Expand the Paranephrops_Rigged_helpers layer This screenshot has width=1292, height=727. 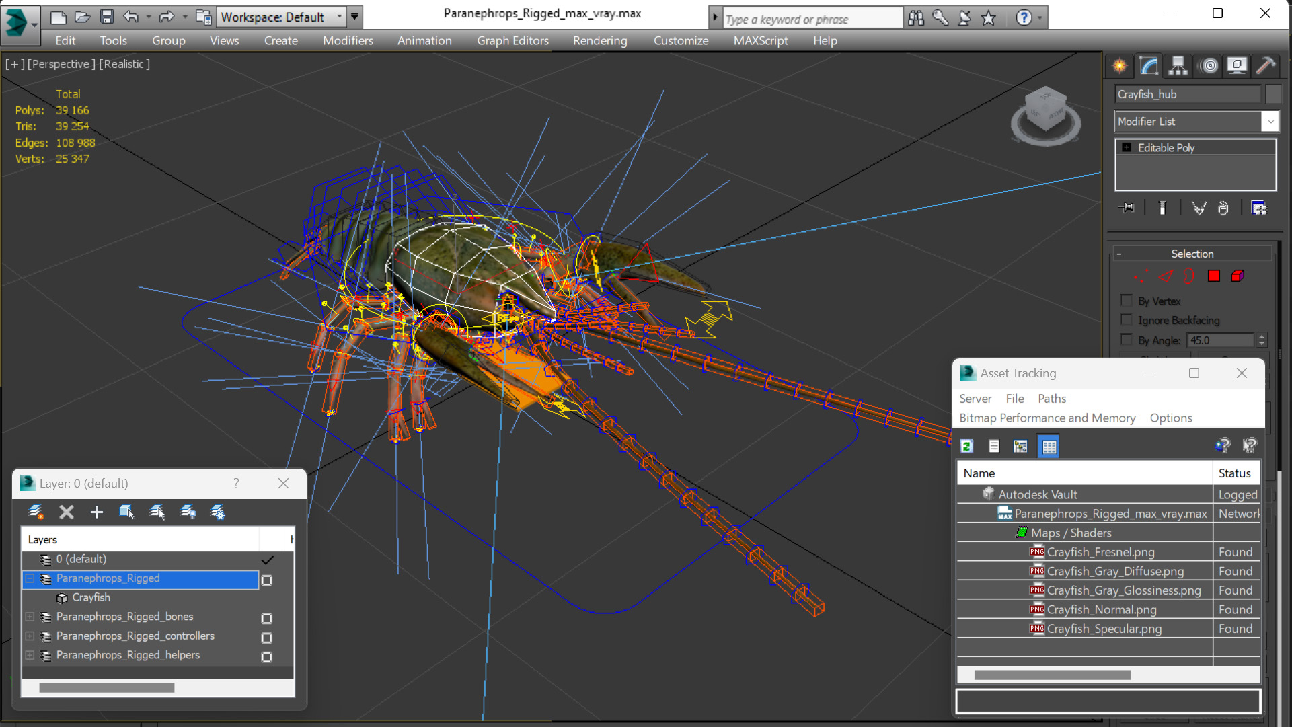click(30, 655)
